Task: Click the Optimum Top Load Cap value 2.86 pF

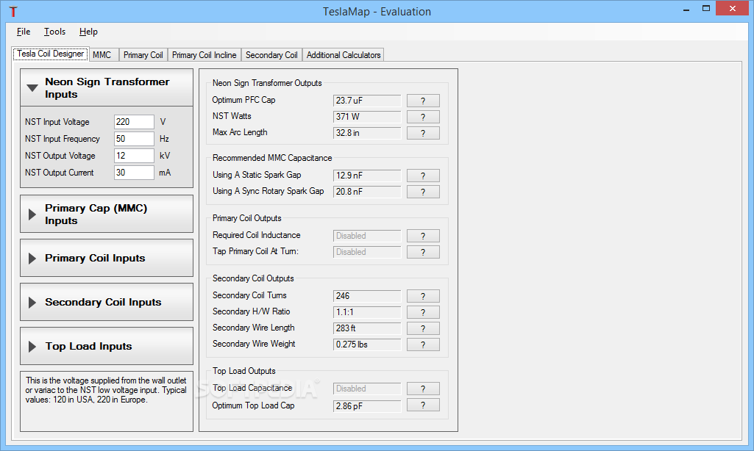Action: (x=367, y=406)
